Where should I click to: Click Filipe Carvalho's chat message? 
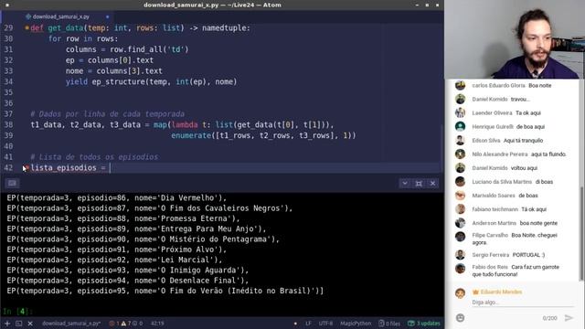pyautogui.click(x=515, y=239)
